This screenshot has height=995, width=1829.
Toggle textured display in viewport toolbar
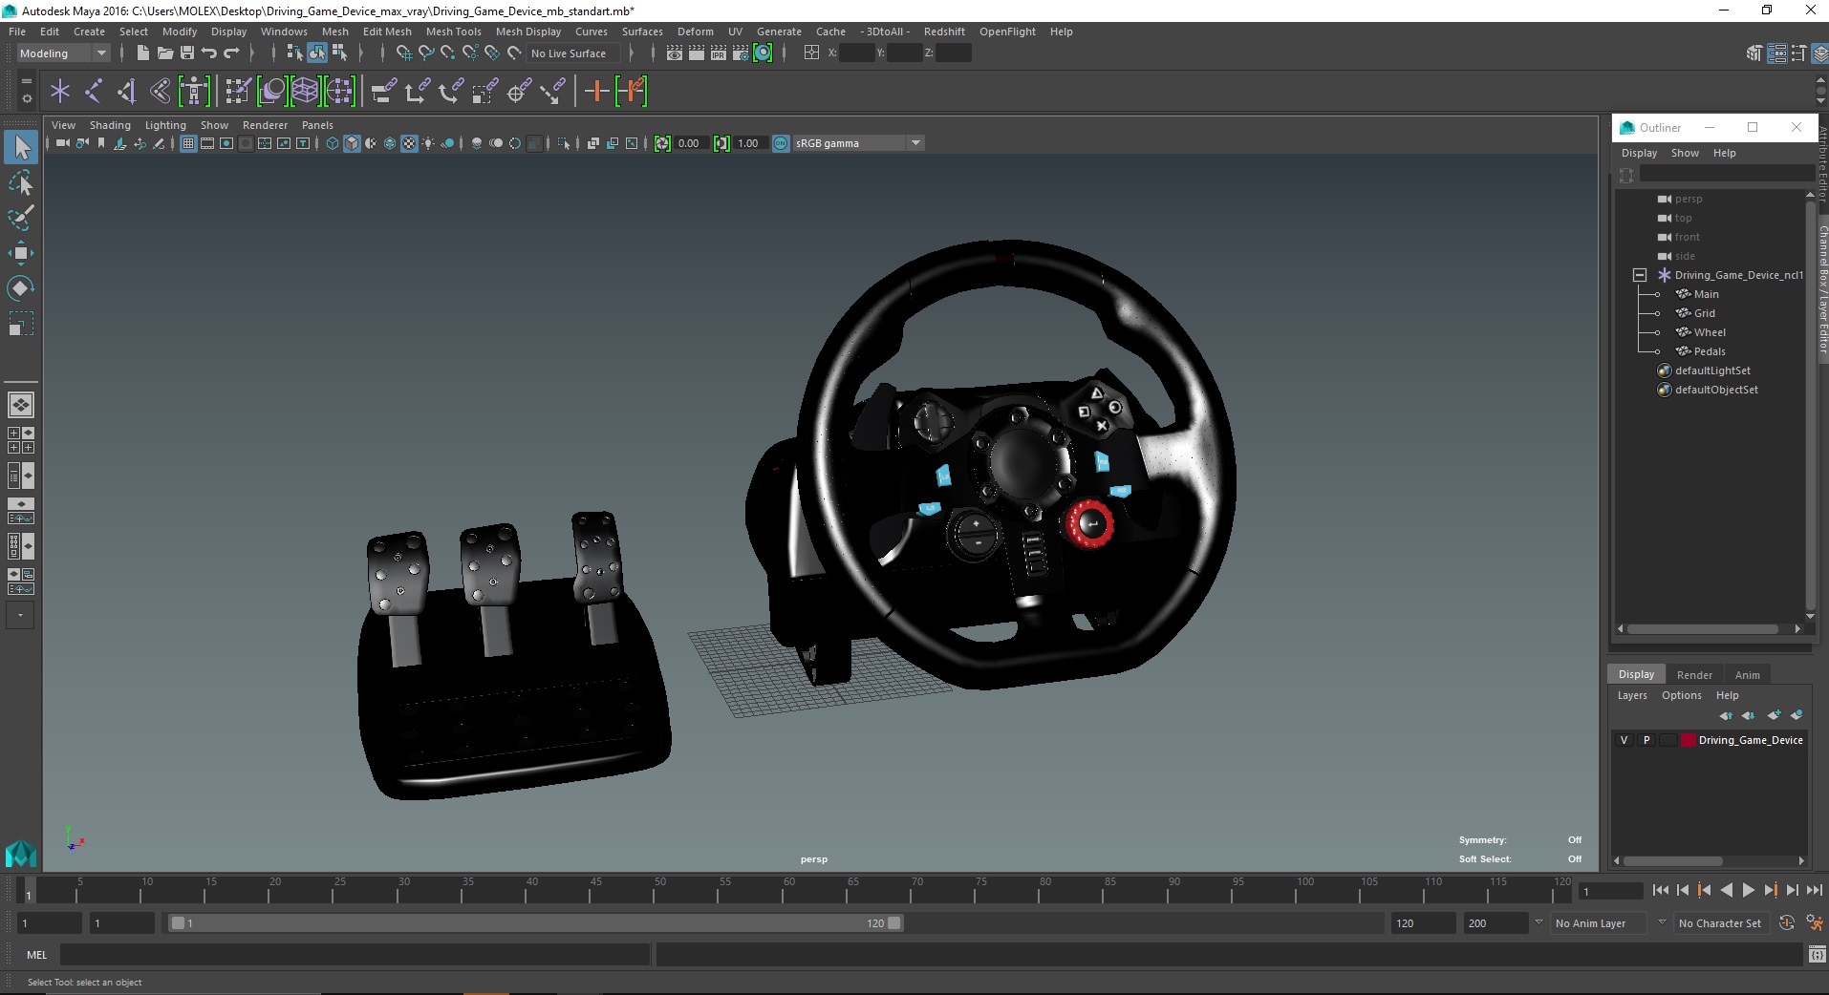pos(409,143)
